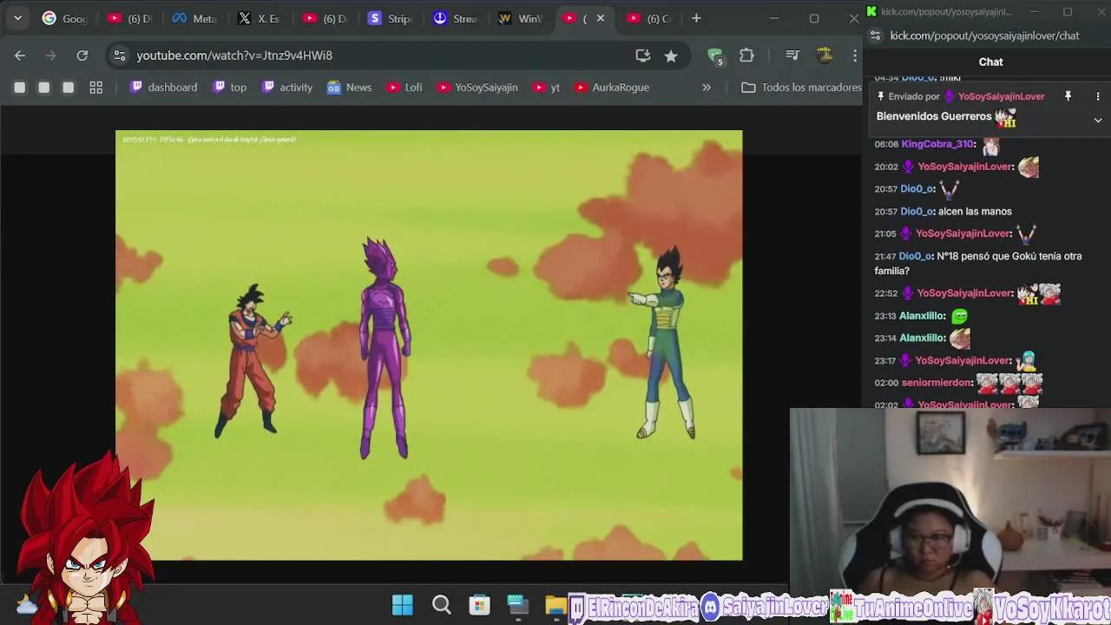Expand the hidden bookmarks overflow chevron
Image resolution: width=1111 pixels, height=625 pixels.
(707, 88)
